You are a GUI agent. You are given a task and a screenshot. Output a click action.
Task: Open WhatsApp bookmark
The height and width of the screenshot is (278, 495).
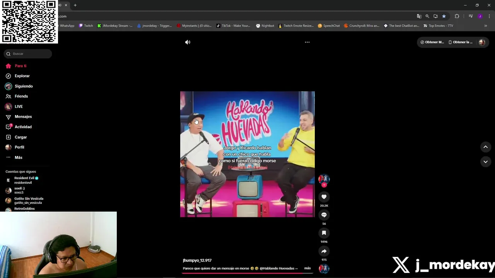(67, 26)
